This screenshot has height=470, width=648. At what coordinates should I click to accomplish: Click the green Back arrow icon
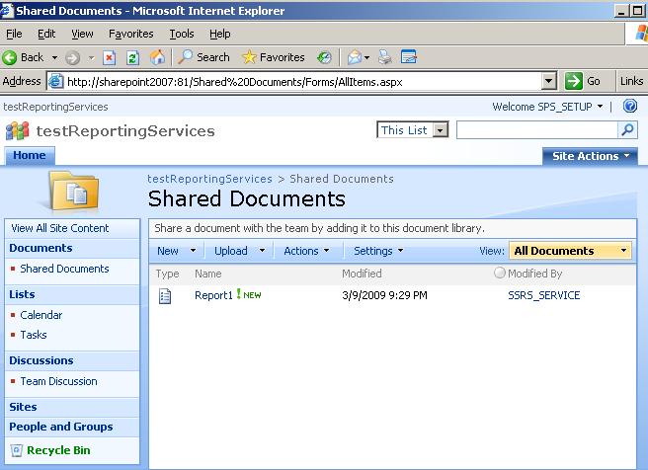(10, 57)
